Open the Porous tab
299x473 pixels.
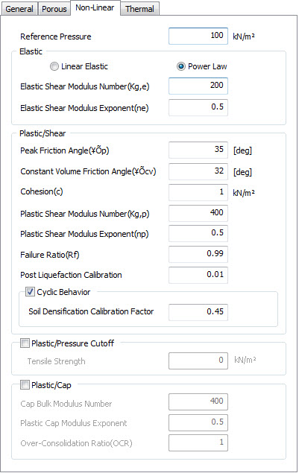point(54,9)
